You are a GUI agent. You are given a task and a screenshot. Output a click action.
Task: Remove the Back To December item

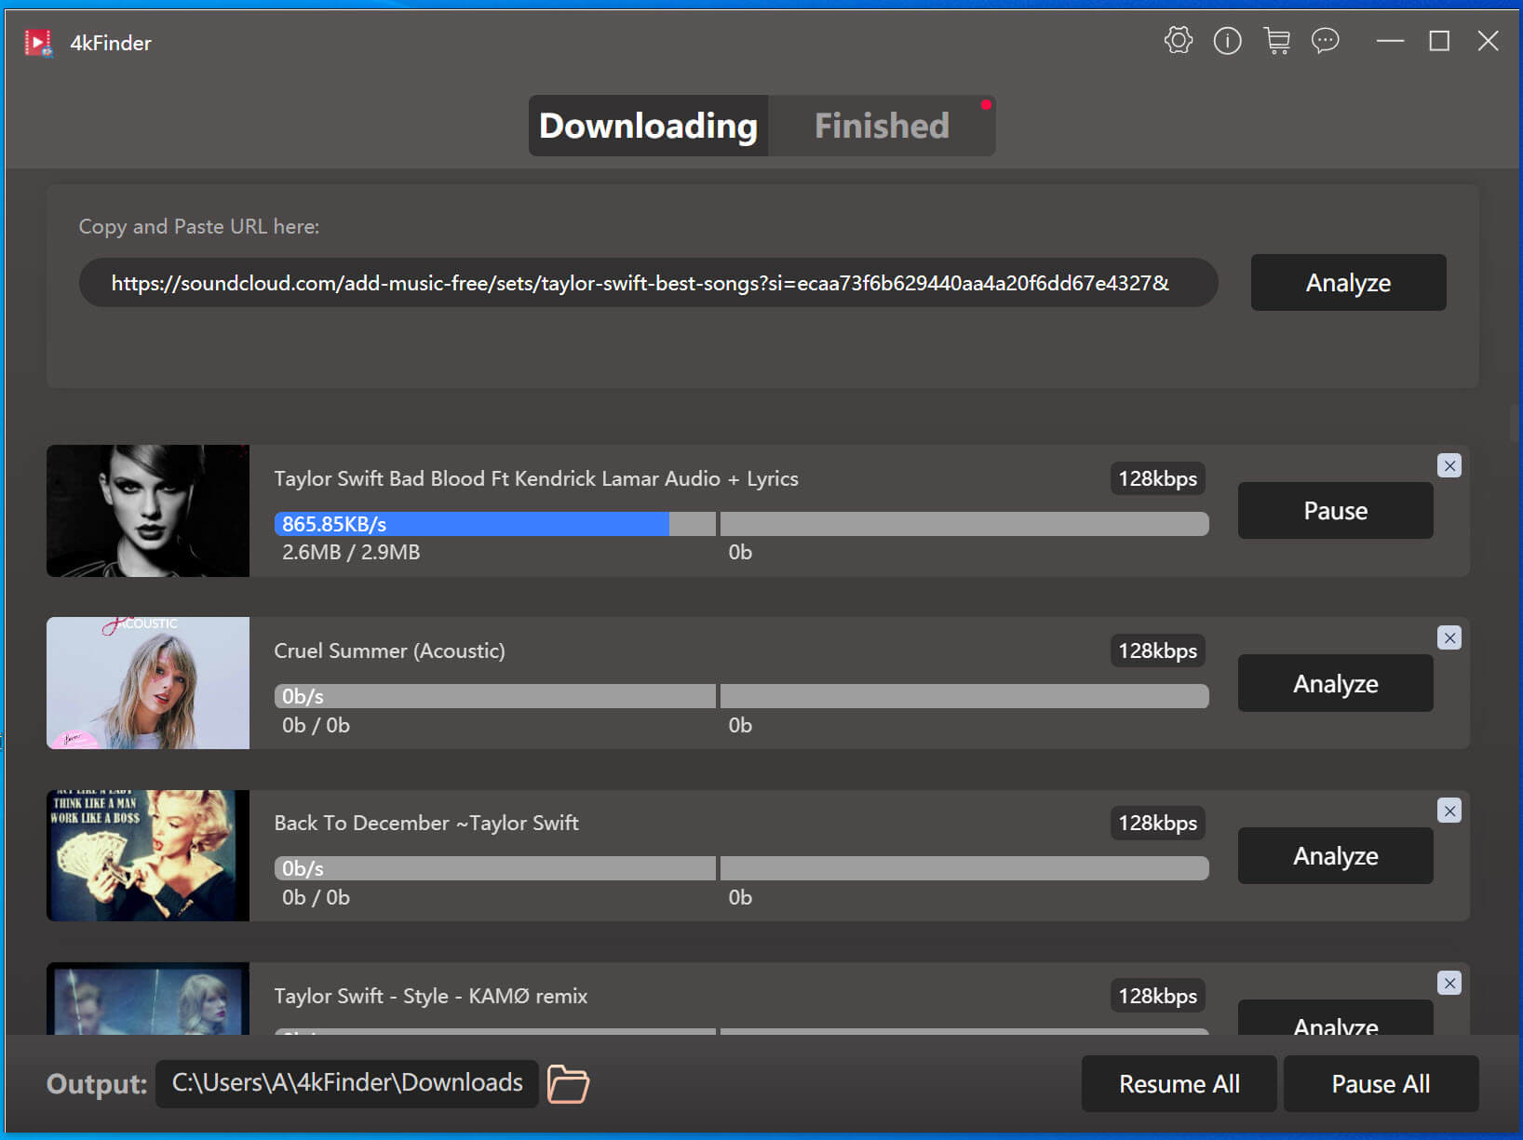point(1449,811)
